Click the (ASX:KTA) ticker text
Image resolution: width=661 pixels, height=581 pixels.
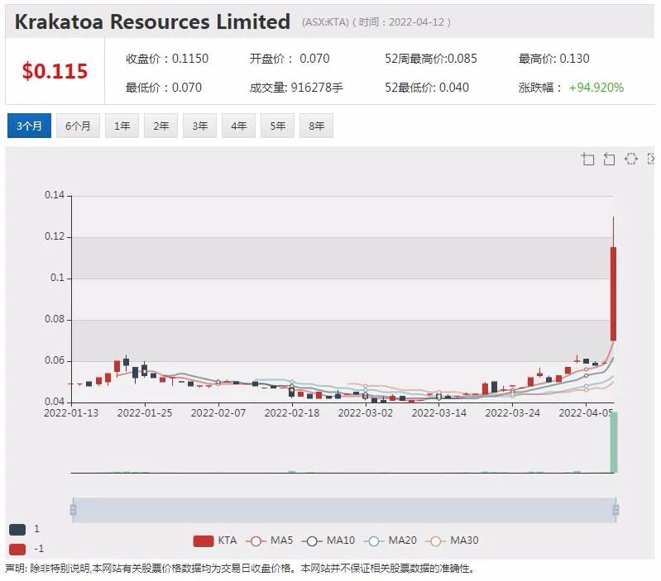[x=325, y=21]
